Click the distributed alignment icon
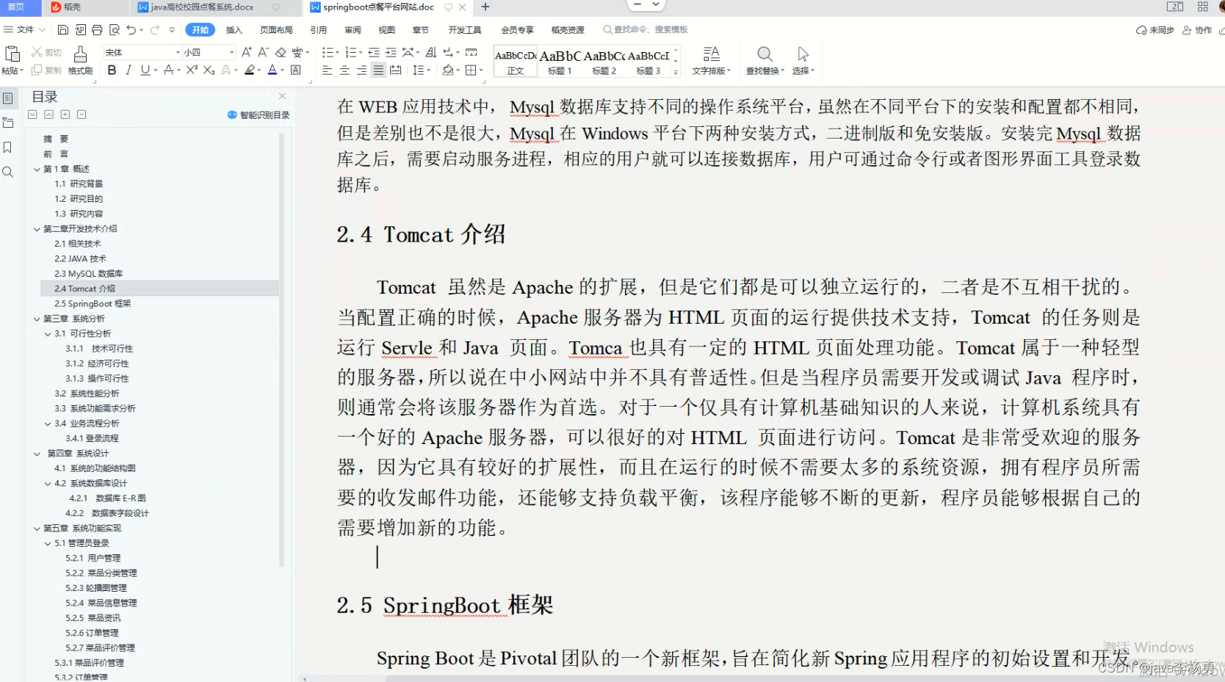1225x682 pixels. [x=396, y=70]
